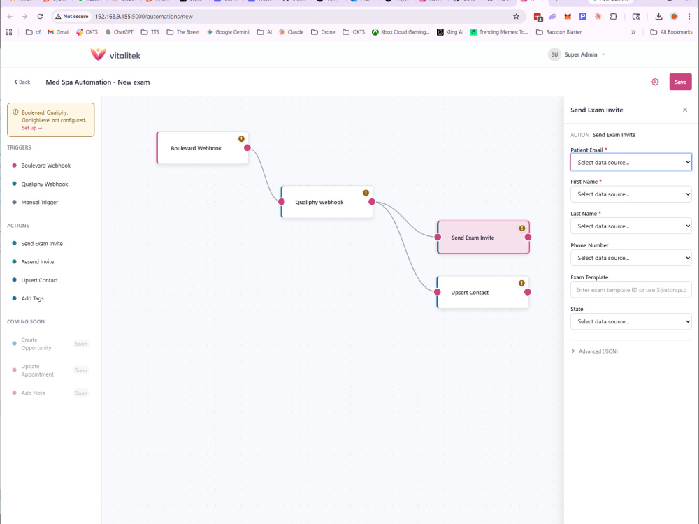Click the automation title Med Spa Automation
Screen dimensions: 699x524
point(98,82)
